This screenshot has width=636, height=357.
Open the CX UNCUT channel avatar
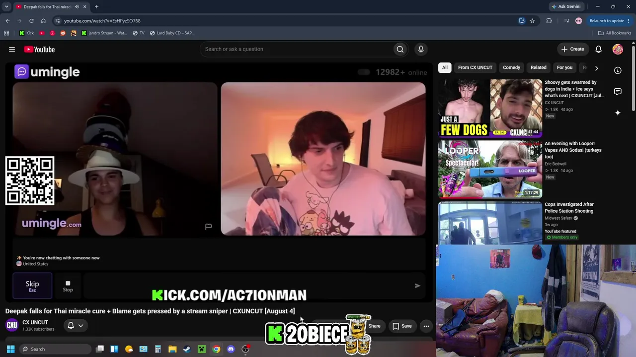[12, 325]
